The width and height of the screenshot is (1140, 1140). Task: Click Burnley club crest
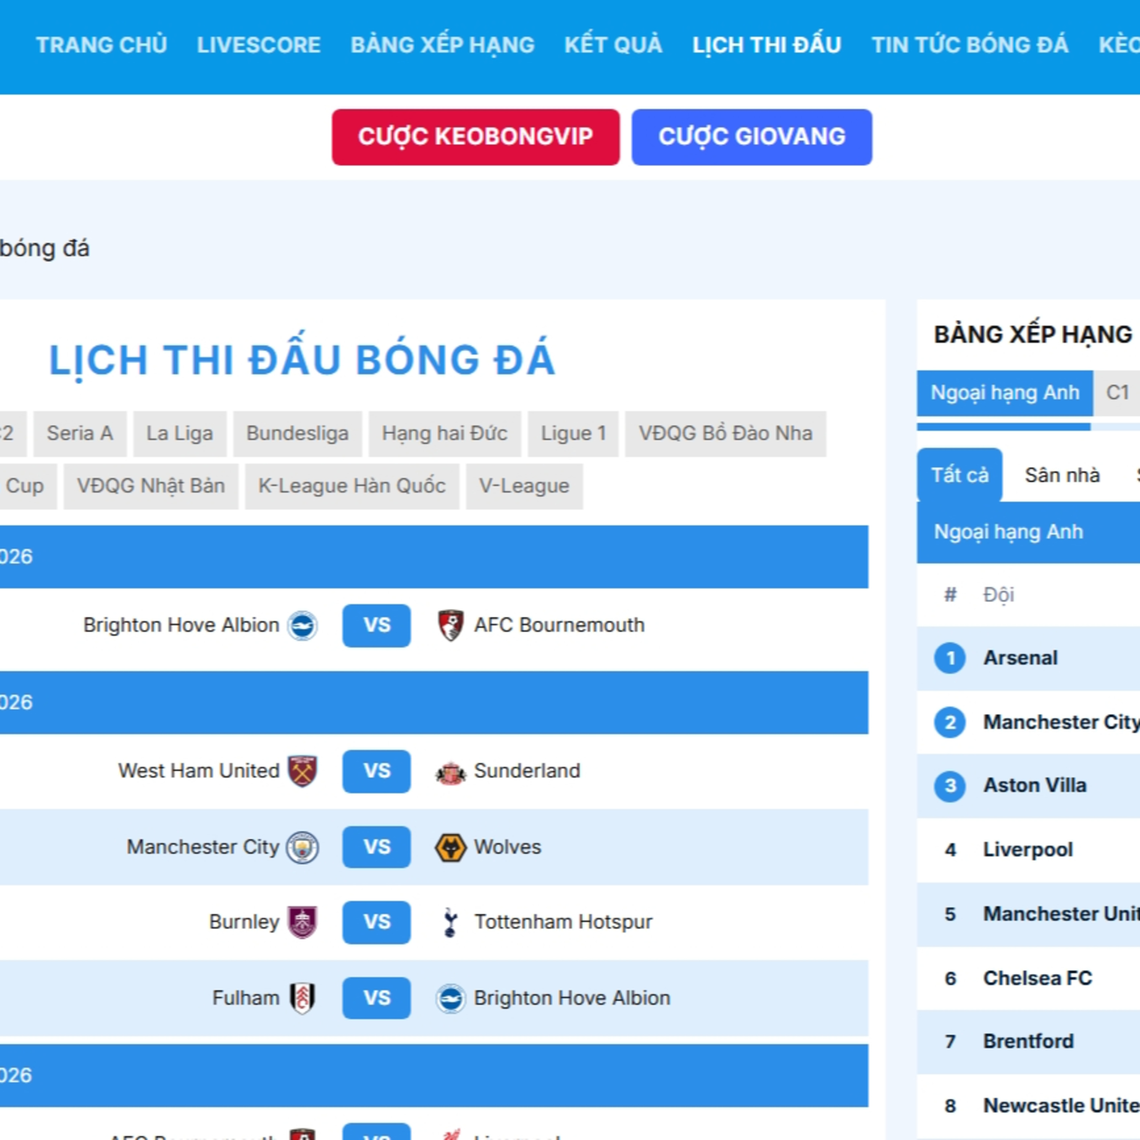pyautogui.click(x=302, y=922)
